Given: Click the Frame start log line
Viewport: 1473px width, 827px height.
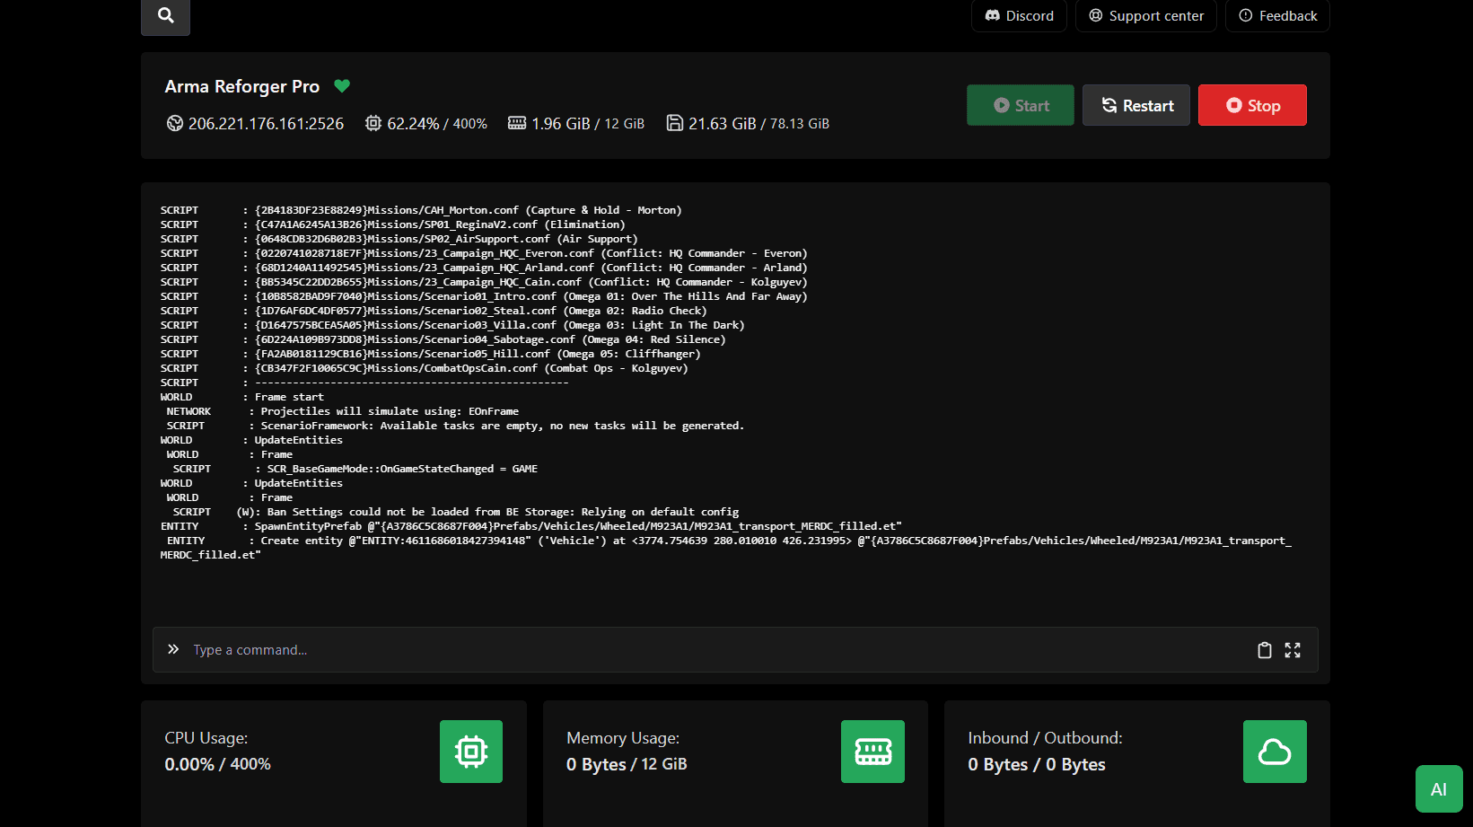Looking at the screenshot, I should click(242, 397).
